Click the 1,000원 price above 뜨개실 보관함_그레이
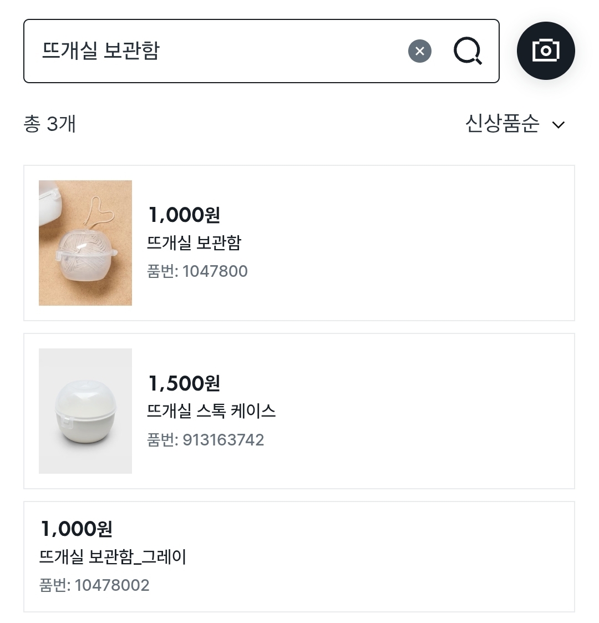The image size is (599, 623). point(77,529)
